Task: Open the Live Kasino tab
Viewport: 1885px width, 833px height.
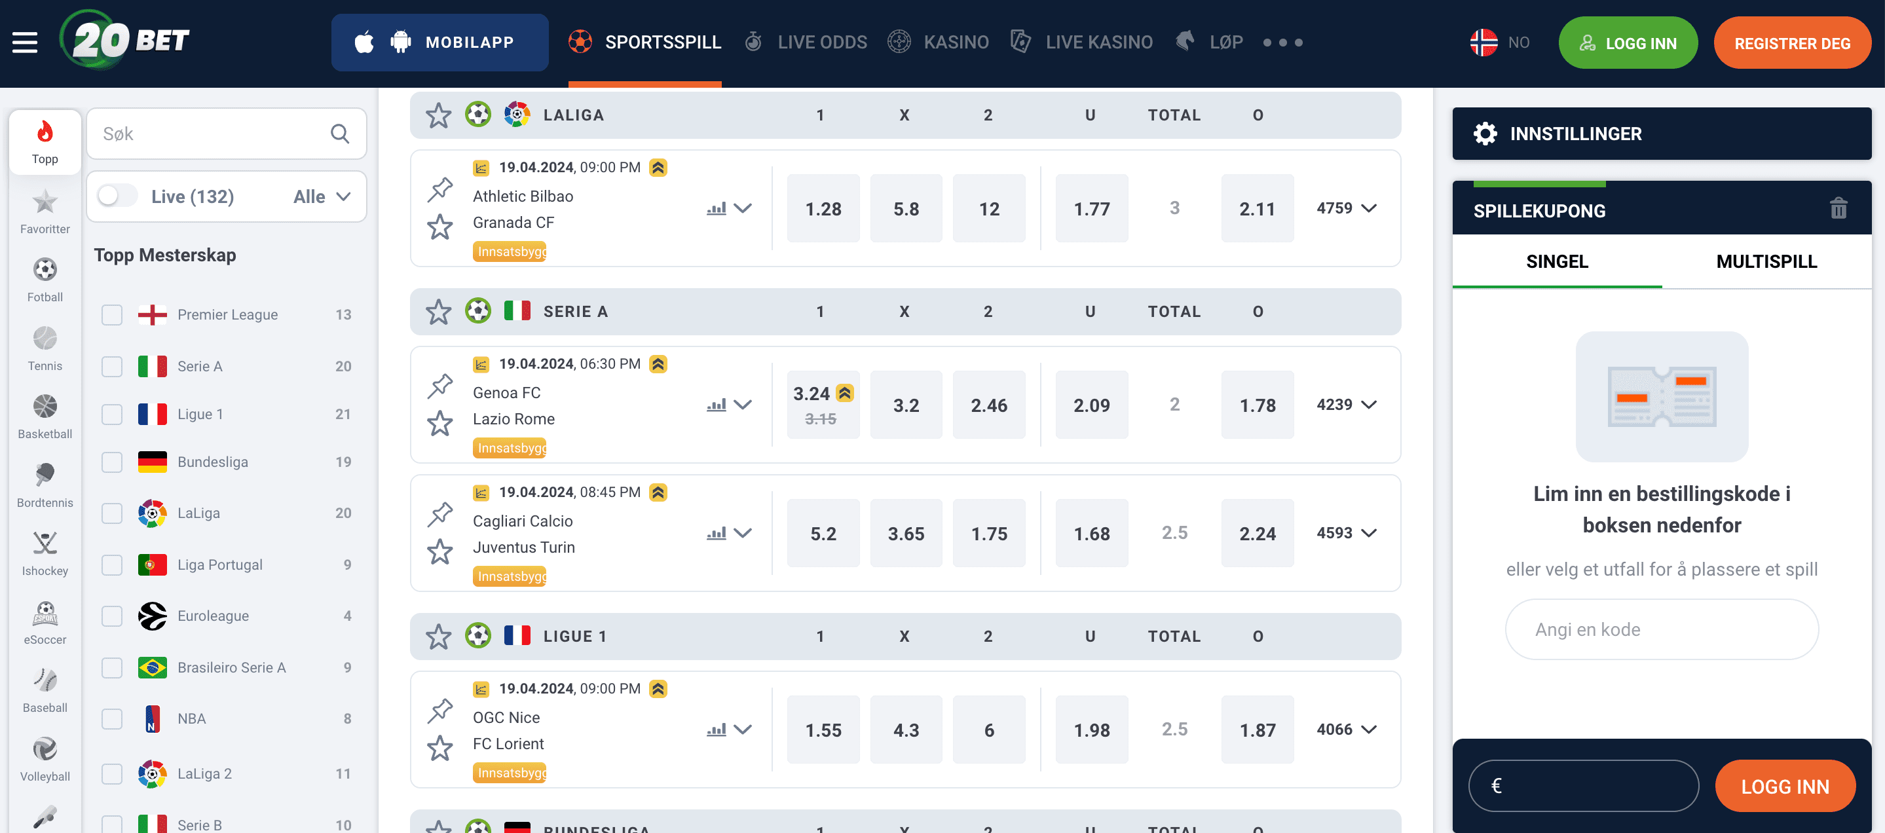Action: pyautogui.click(x=1081, y=43)
